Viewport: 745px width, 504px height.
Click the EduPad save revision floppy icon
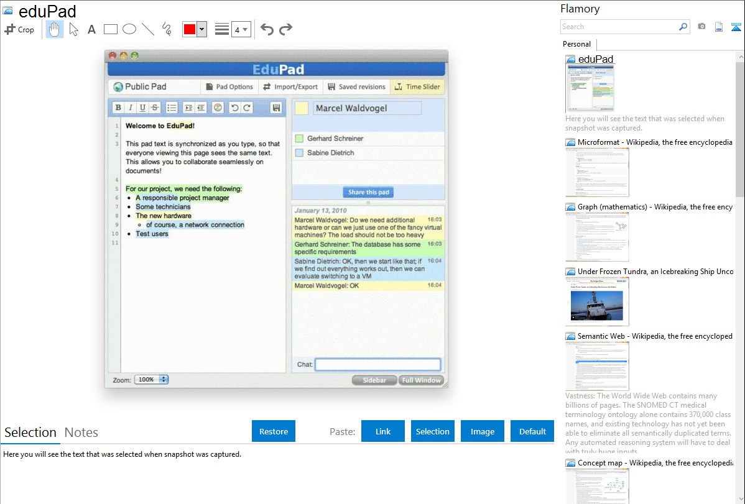click(x=276, y=108)
